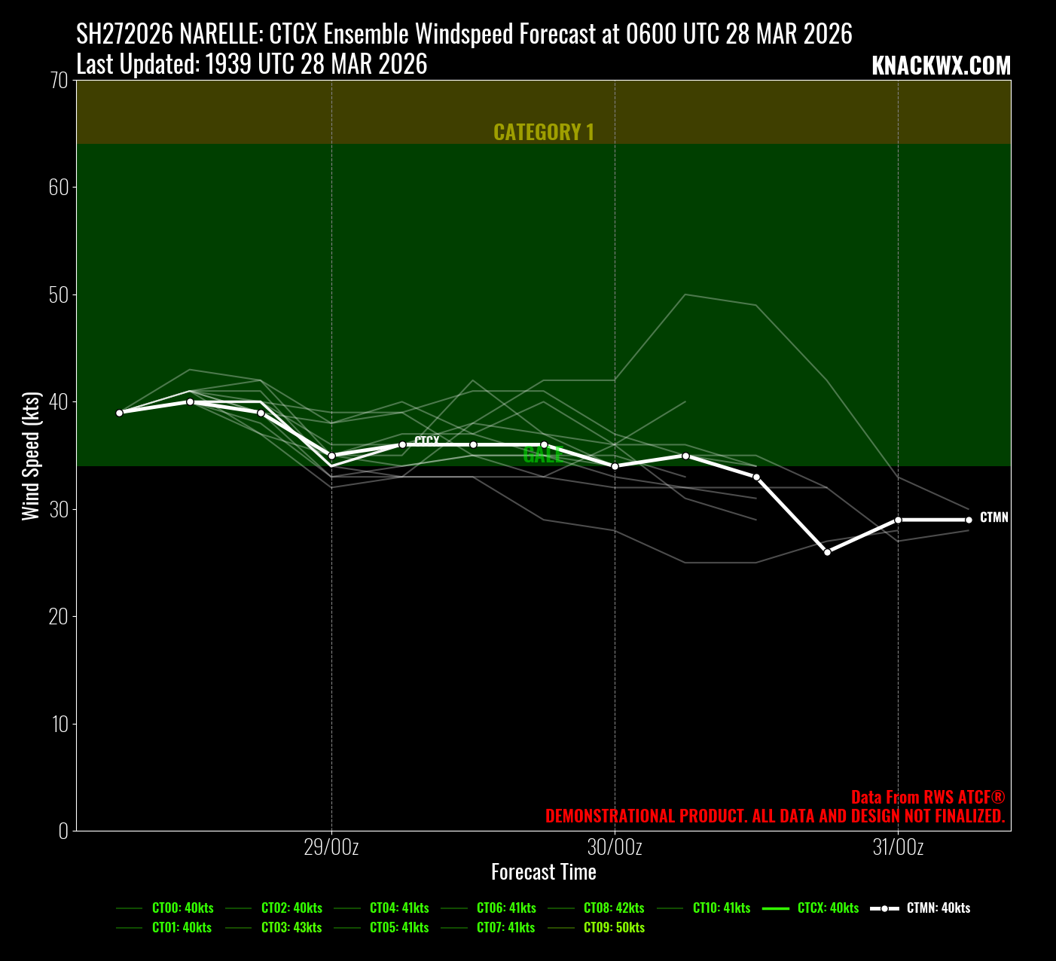Click the CTMN label at the white line's end
Screen dimensions: 1056x961
pos(993,518)
